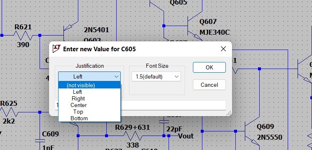Select "(not visible)" in Justification list
Viewport: 312px width, 150px height.
[x=89, y=85]
